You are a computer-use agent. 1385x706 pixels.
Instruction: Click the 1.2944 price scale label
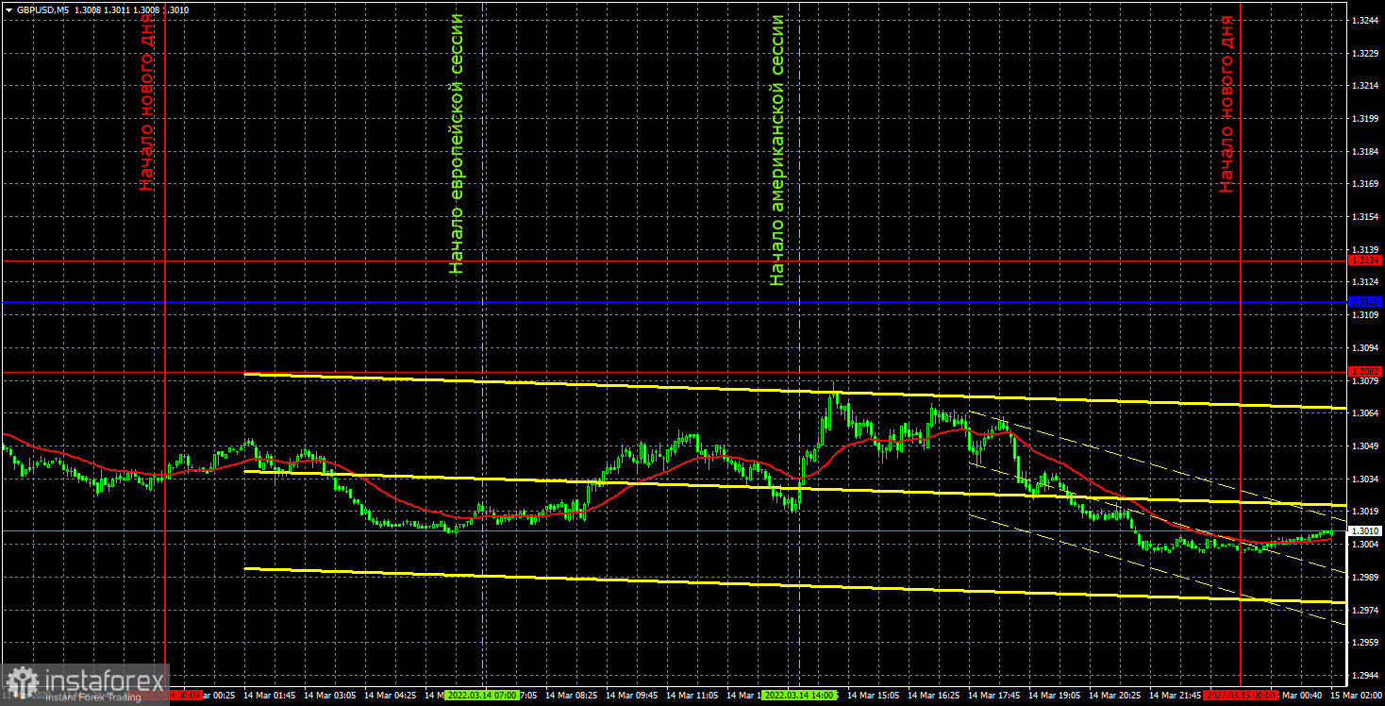[1364, 676]
